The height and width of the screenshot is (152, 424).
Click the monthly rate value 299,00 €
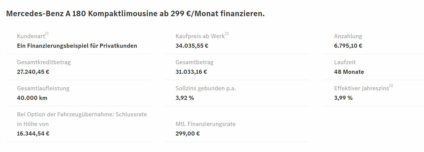coord(188,134)
